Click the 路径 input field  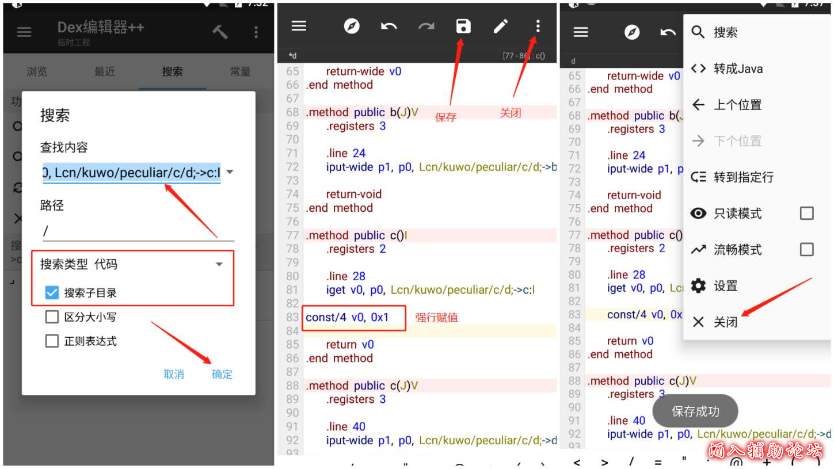(138, 231)
